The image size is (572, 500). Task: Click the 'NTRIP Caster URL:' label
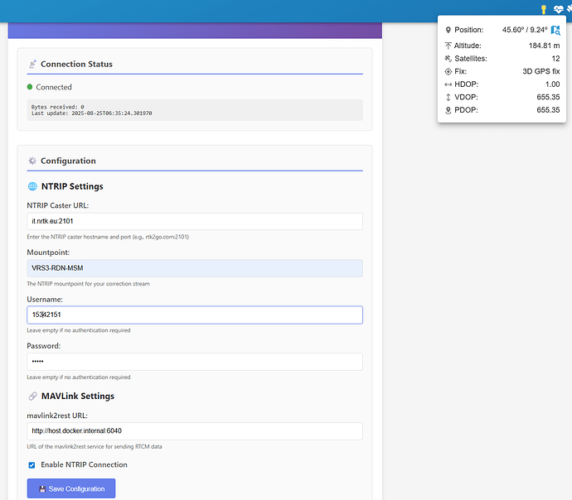(x=58, y=205)
